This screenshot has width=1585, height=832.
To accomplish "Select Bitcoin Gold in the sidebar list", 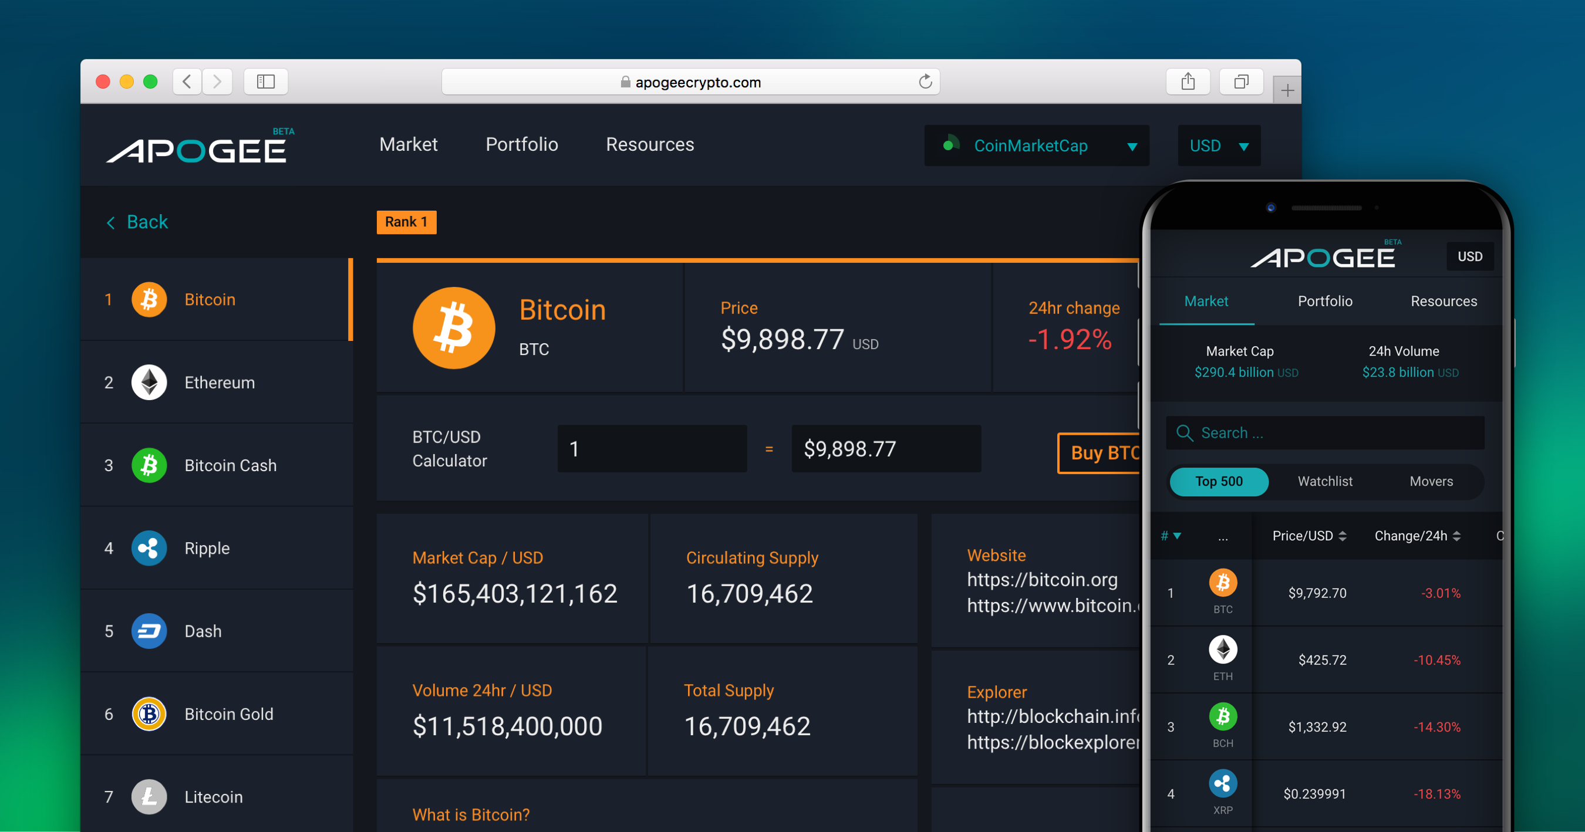I will click(217, 714).
